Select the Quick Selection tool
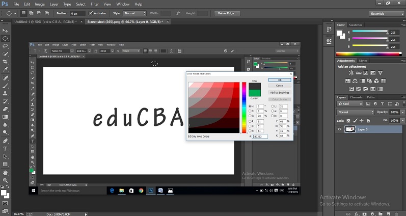The height and width of the screenshot is (216, 406). tap(5, 54)
